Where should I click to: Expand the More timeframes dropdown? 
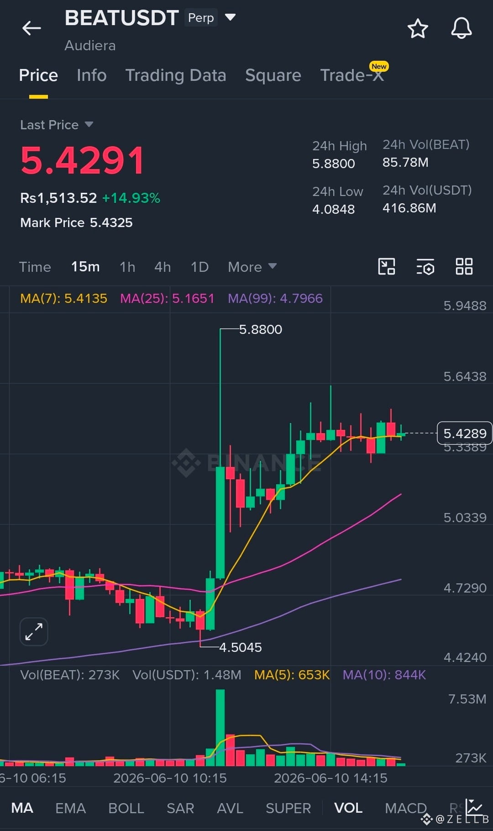click(252, 267)
